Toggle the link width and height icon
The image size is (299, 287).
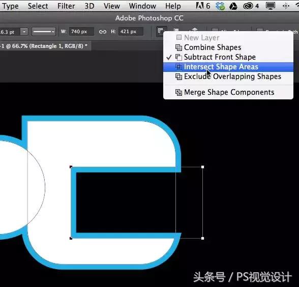point(102,32)
